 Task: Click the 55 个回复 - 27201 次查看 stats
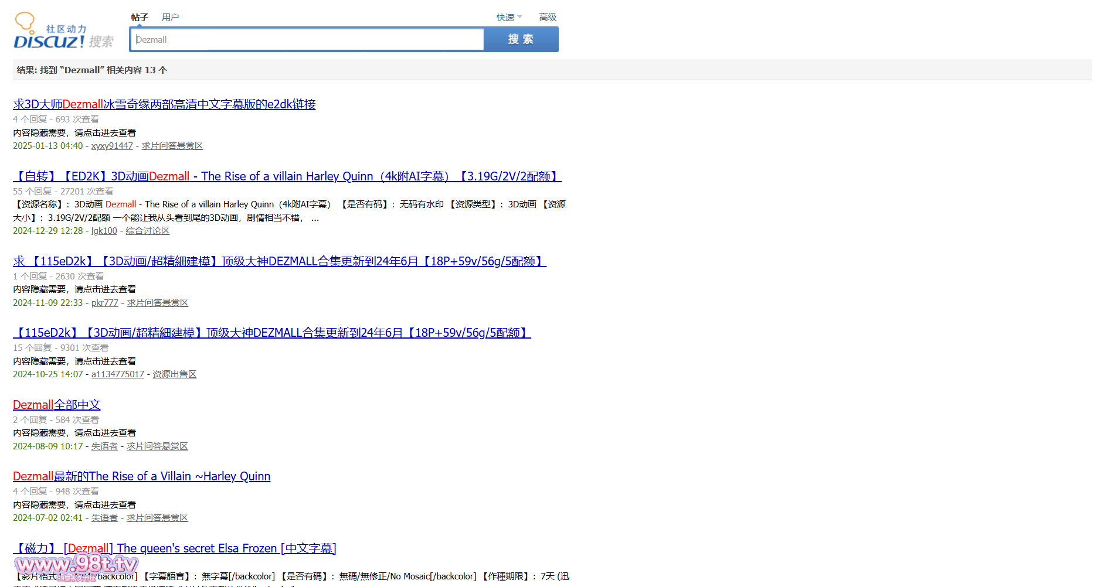63,192
